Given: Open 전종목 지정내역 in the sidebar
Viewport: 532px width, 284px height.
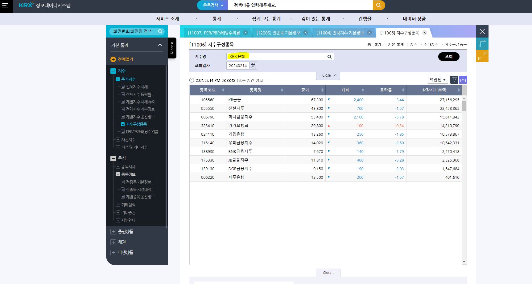Looking at the screenshot, I should [138, 190].
